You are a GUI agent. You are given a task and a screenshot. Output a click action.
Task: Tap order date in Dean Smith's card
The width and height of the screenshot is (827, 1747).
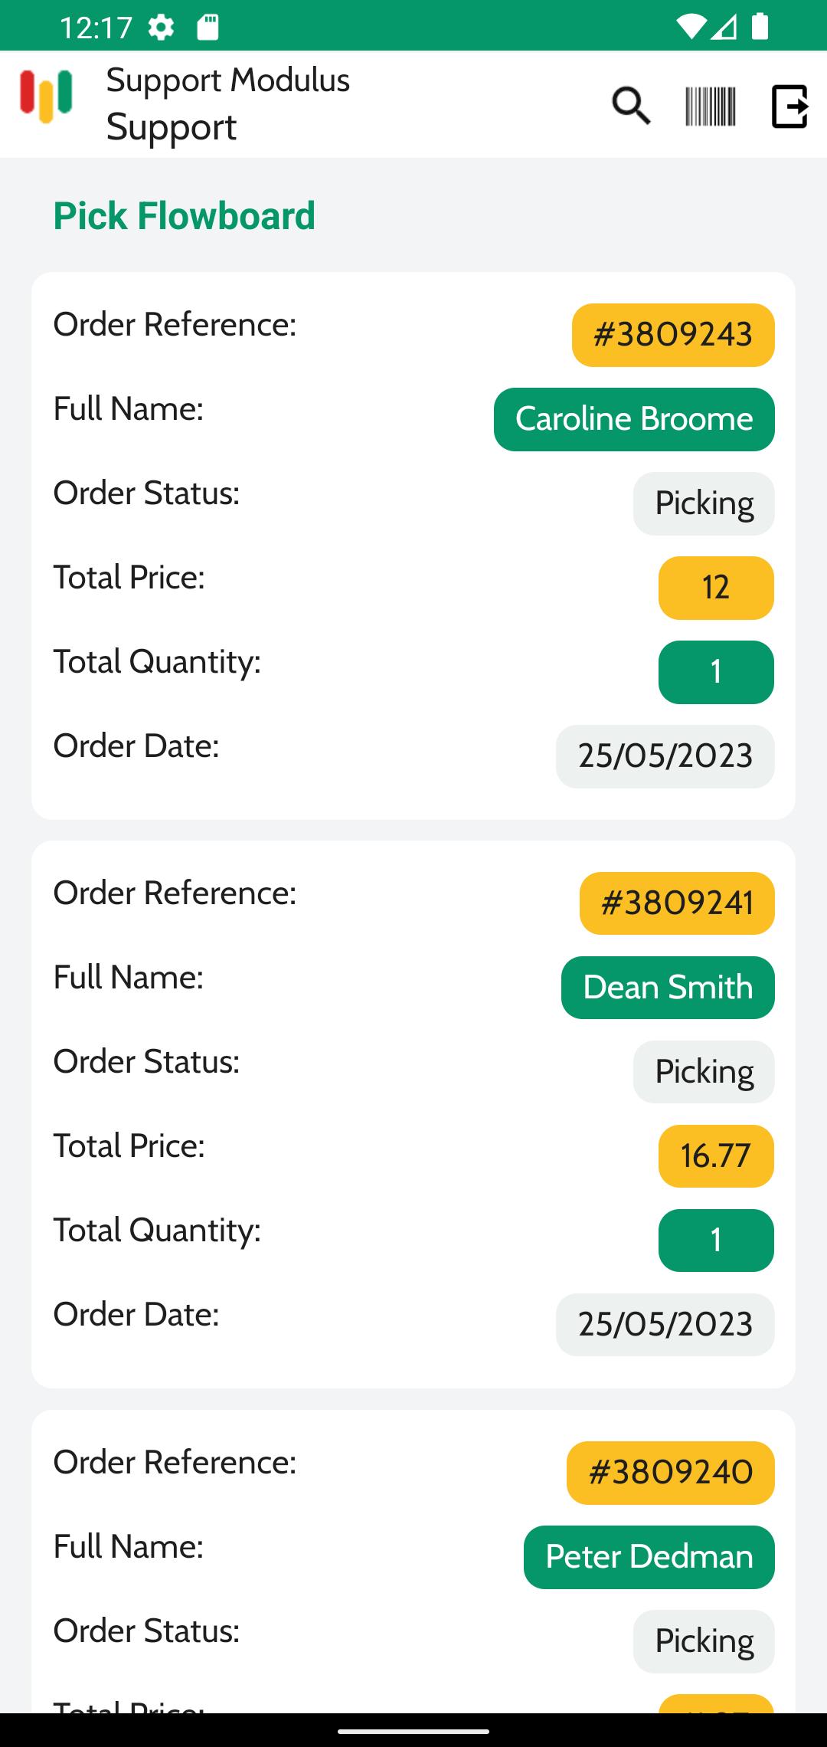point(665,1325)
